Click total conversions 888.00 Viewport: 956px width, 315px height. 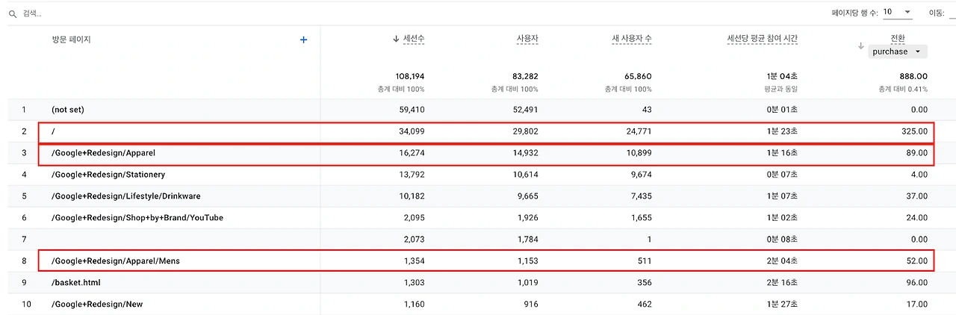[x=914, y=76]
